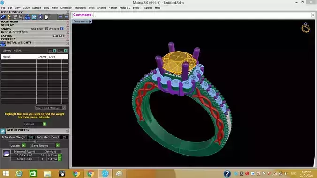Click the Gem Reporter panel header icon
Viewport: 317px width, 178px height.
[x=3, y=131]
